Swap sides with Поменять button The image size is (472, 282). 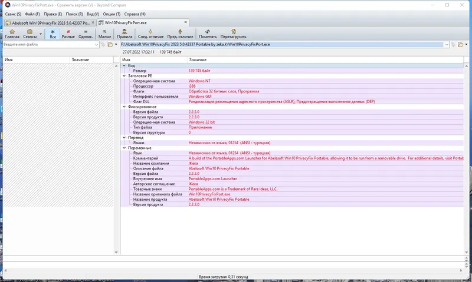tap(208, 34)
